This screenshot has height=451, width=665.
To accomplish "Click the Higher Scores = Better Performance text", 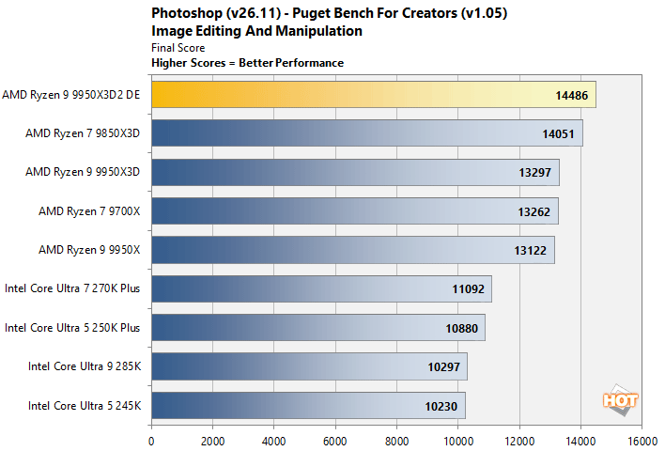I will point(248,63).
